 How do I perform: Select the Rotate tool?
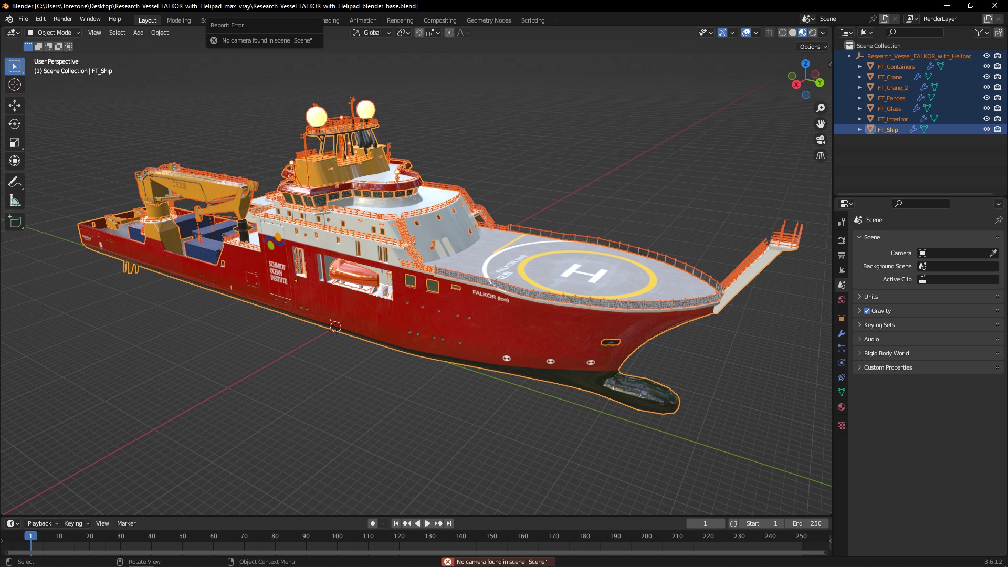(15, 124)
